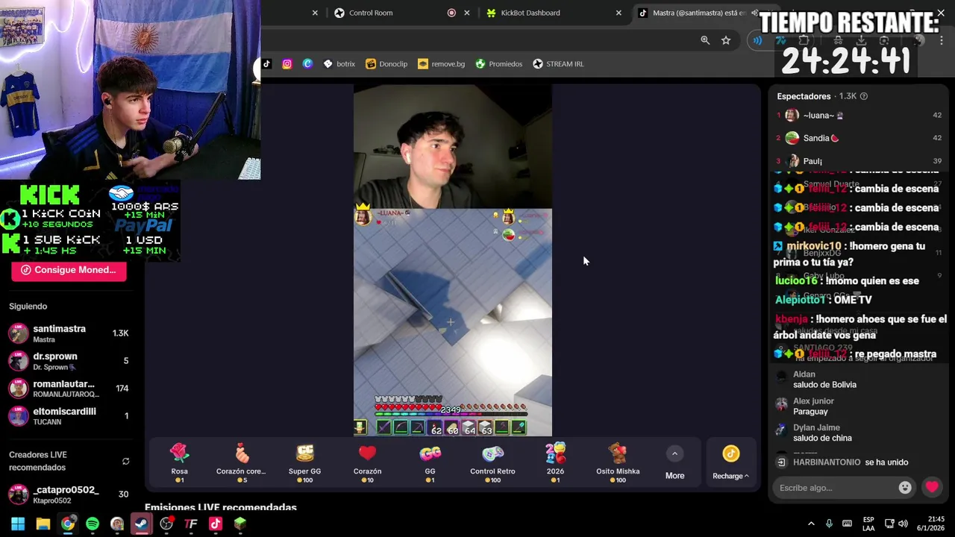955x537 pixels.
Task: Open Spotify from the taskbar
Action: 93,524
